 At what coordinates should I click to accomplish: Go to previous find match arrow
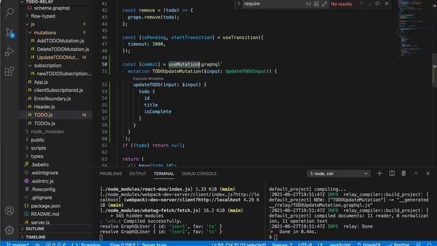(x=361, y=3)
